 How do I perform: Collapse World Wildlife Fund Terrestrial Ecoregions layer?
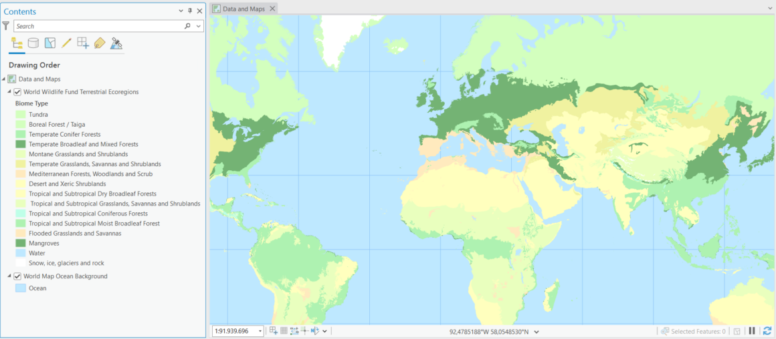tap(9, 92)
